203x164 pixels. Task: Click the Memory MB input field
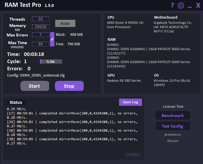point(41,27)
